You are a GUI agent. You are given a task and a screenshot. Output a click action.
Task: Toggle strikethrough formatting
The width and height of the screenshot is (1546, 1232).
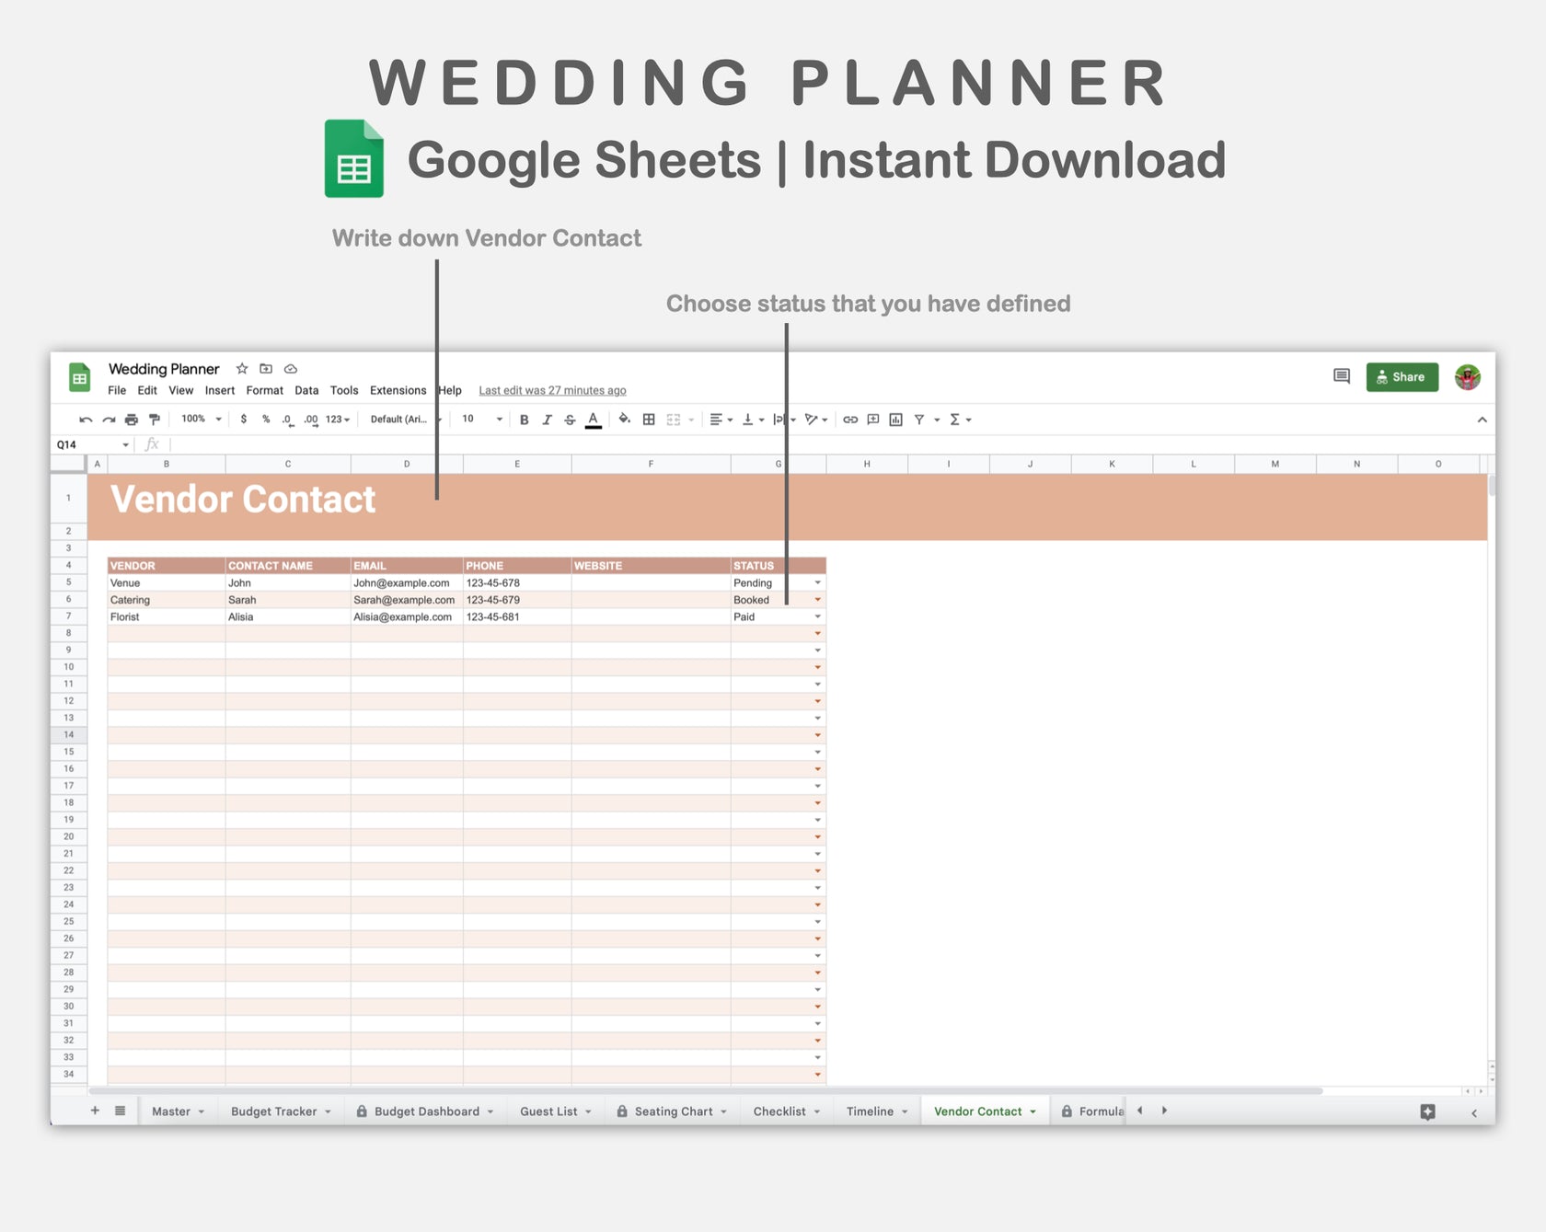tap(570, 419)
